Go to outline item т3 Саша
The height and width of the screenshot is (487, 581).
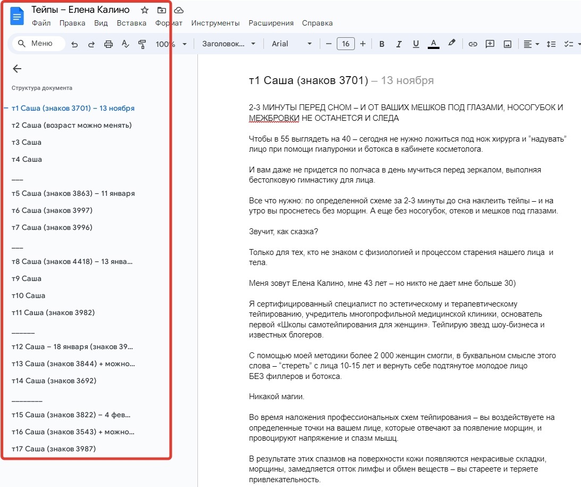point(26,142)
